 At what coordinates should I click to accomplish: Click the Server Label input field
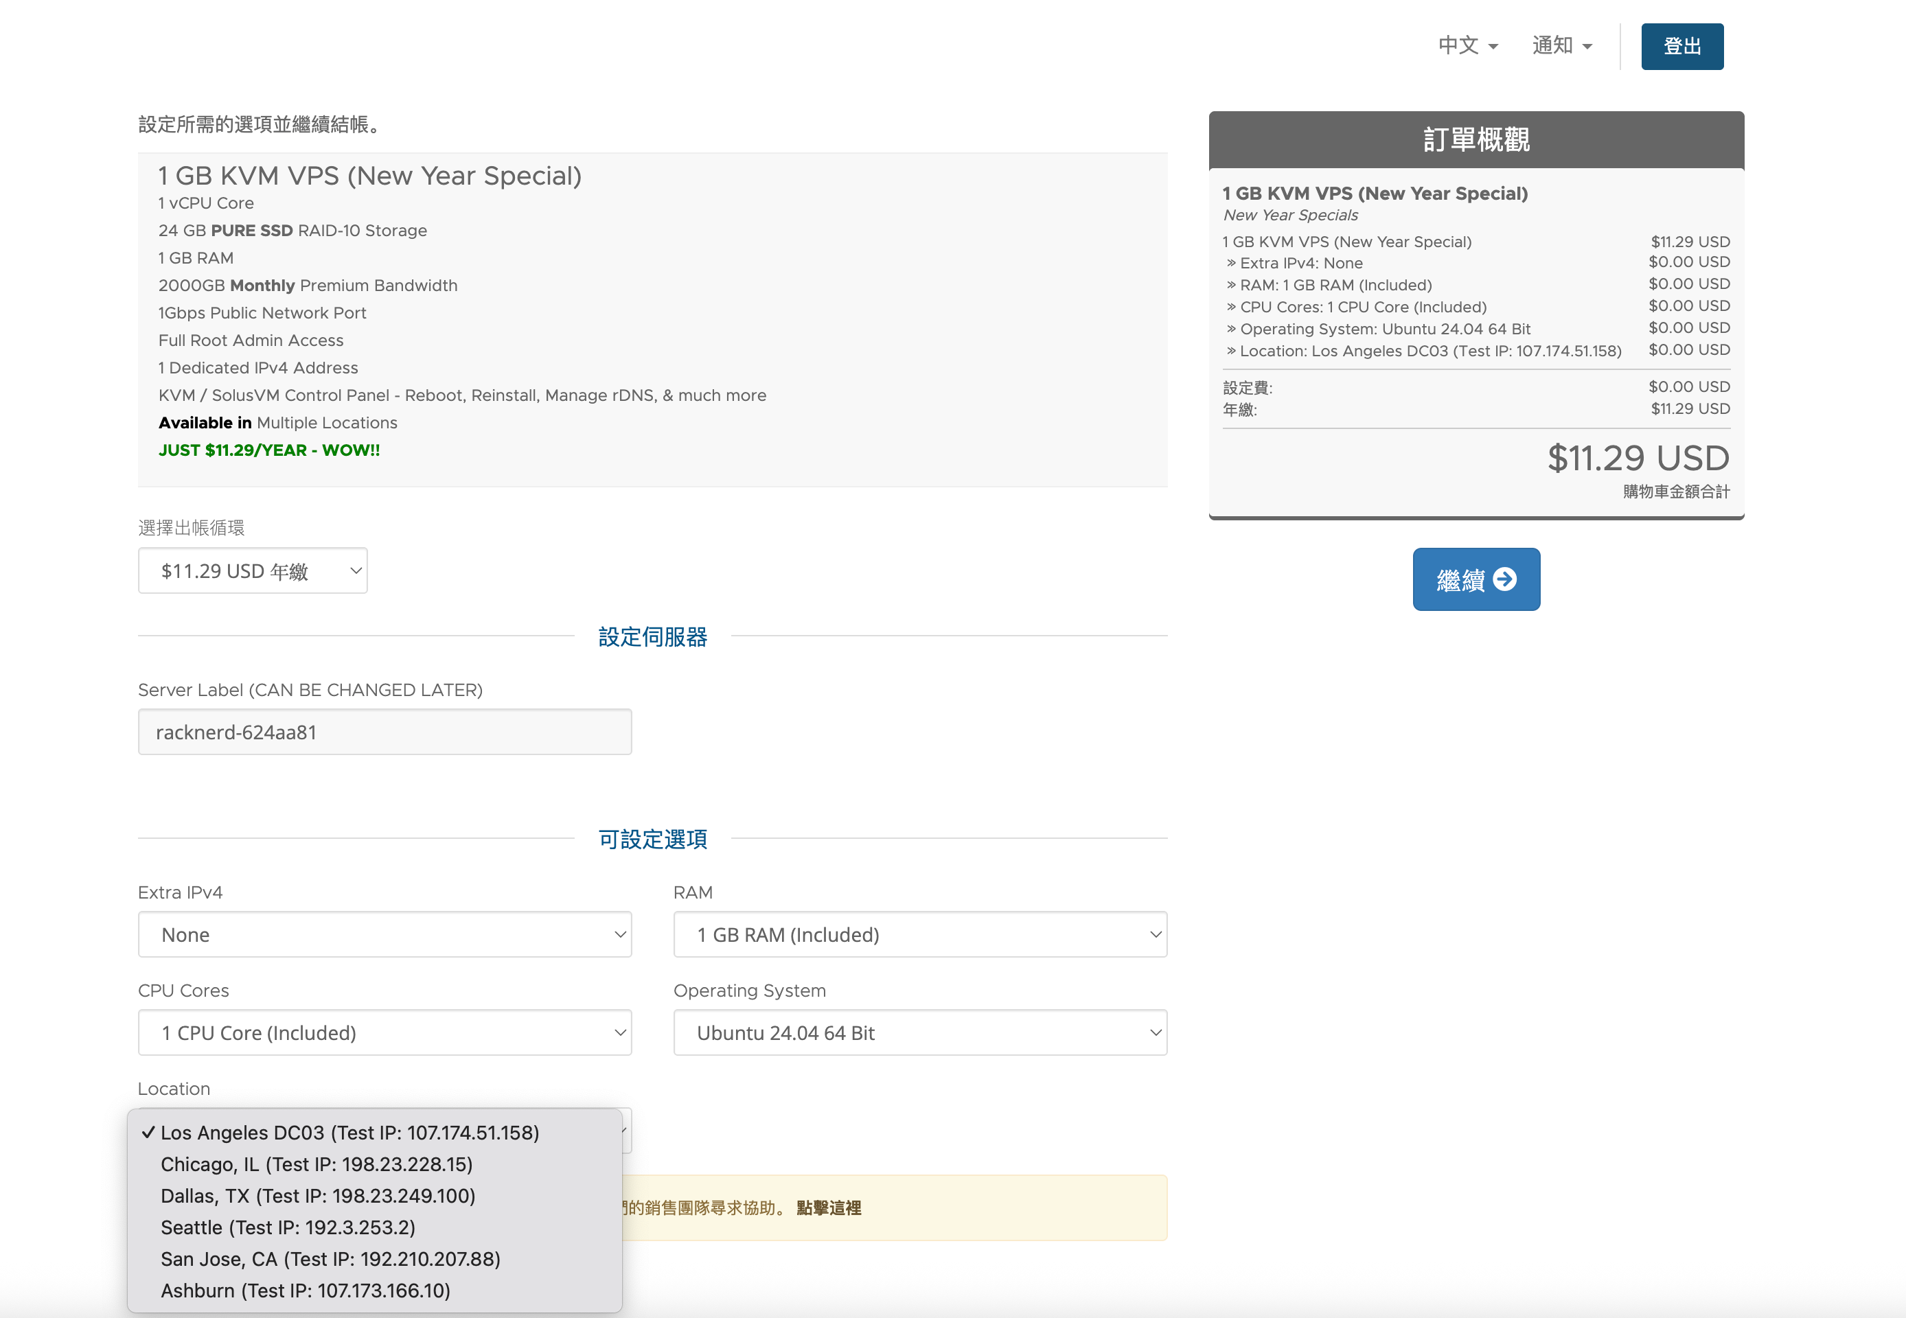(384, 732)
